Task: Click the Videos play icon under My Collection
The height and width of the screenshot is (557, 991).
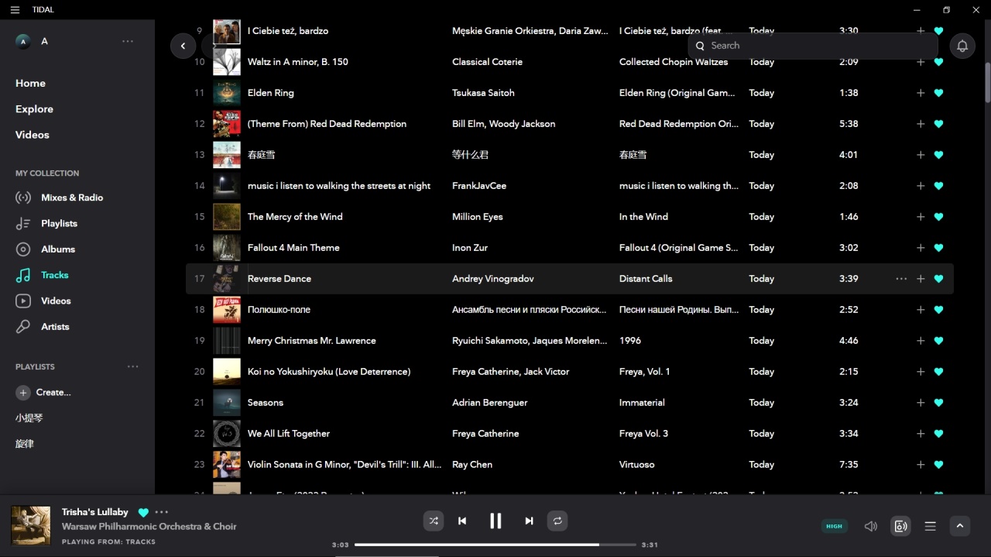Action: coord(24,301)
